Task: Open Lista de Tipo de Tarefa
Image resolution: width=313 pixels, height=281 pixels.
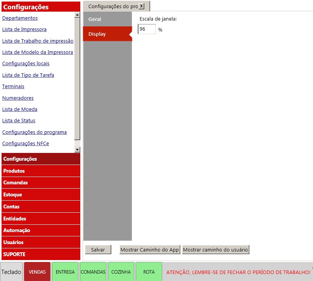Action: pos(28,75)
